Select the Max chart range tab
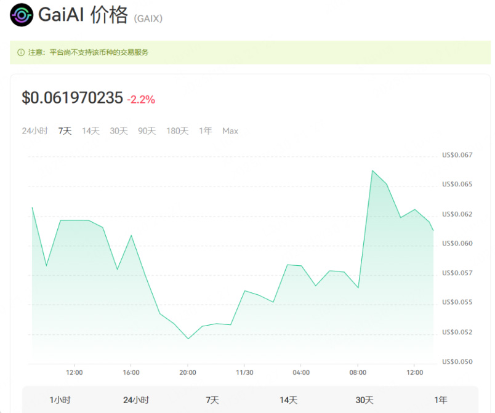The width and height of the screenshot is (495, 413). tap(230, 131)
